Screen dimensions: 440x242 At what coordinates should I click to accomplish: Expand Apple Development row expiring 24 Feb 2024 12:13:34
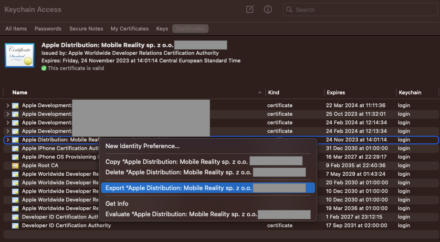click(8, 131)
